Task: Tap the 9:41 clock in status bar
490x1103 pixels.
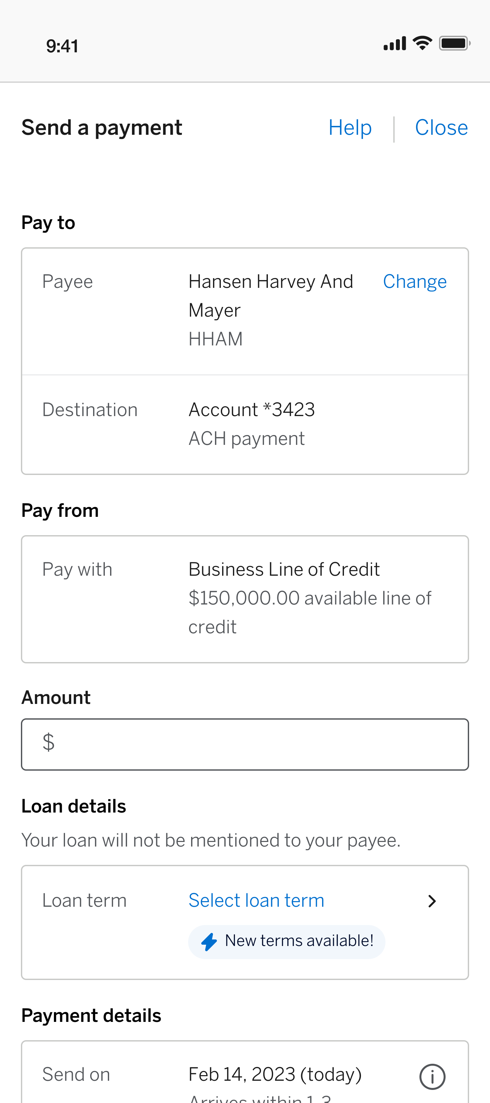Action: [62, 46]
